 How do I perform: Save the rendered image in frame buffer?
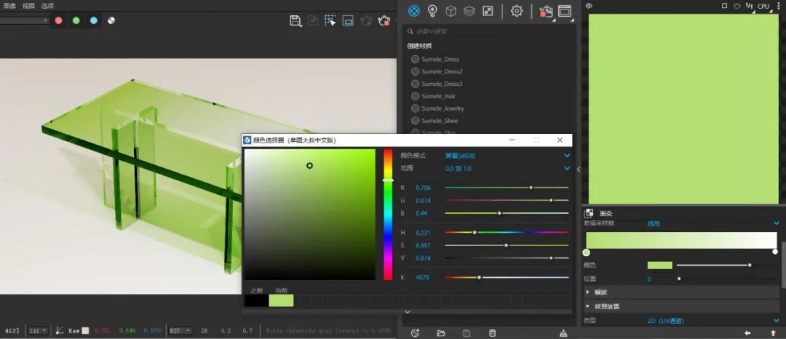pos(295,20)
